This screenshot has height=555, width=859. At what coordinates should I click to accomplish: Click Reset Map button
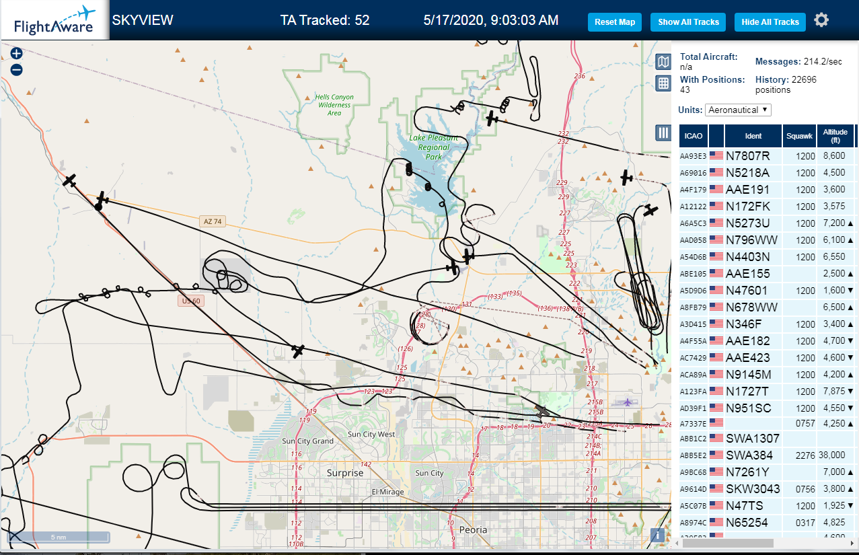(x=615, y=22)
